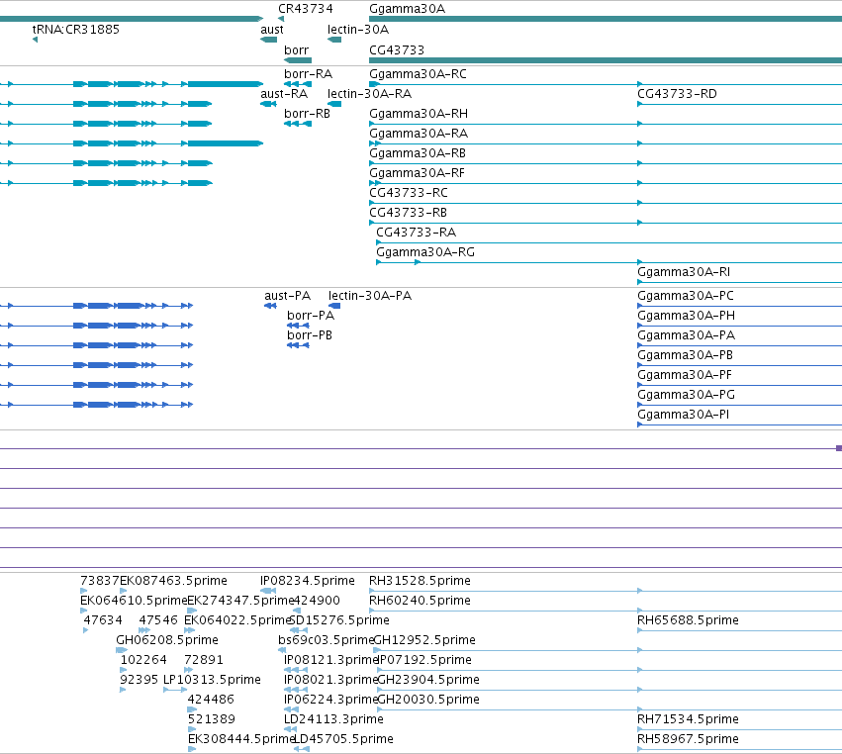The image size is (842, 754).
Task: Select EST EK308444.5prime
Action: (240, 739)
